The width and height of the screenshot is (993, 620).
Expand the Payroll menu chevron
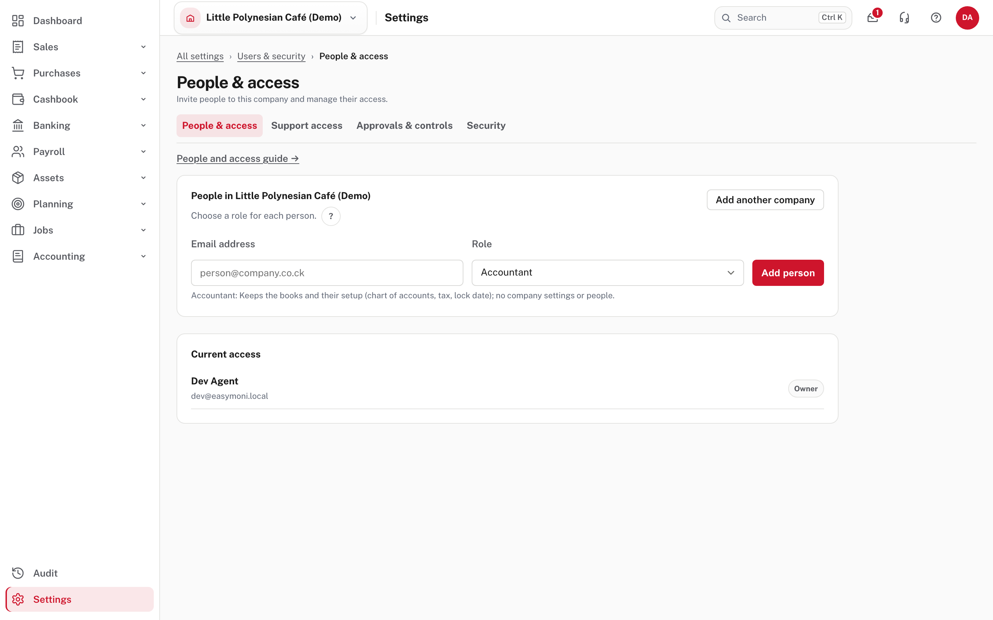tap(143, 152)
